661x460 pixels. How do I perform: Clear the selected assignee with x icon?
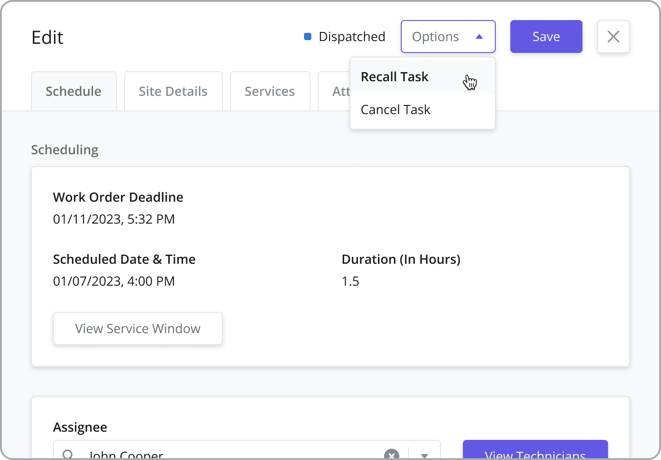tap(391, 455)
